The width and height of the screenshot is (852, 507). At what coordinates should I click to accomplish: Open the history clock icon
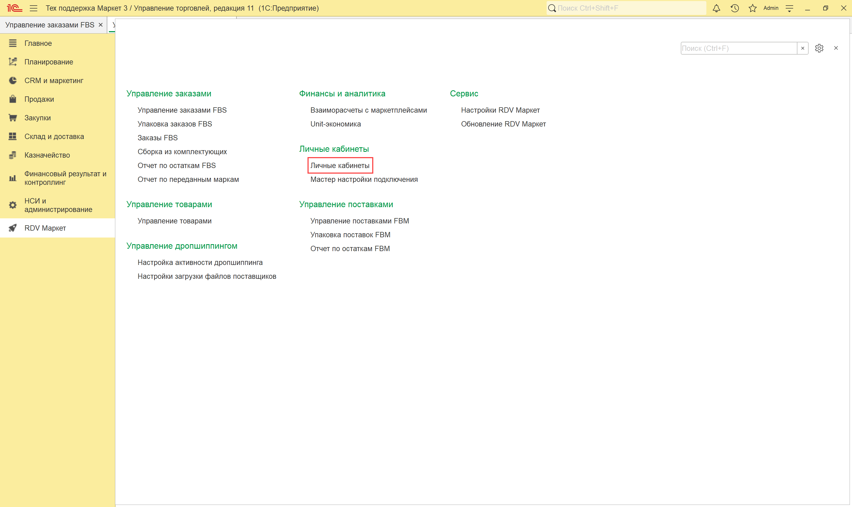pos(735,8)
